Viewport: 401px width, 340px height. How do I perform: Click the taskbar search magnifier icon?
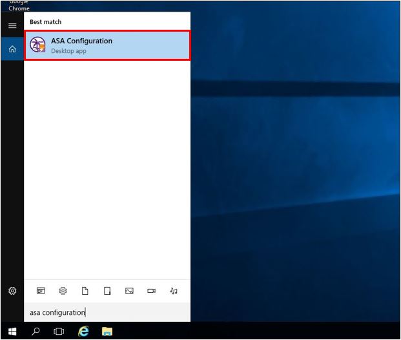(x=36, y=332)
